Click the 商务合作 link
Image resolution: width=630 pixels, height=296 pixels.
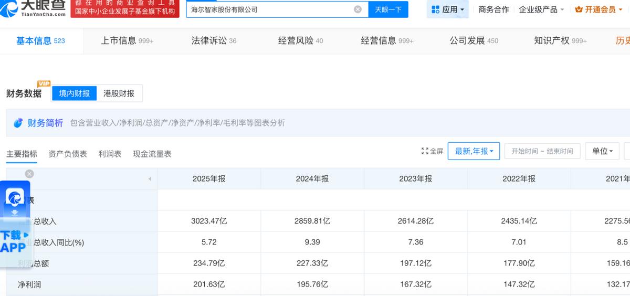coord(493,9)
